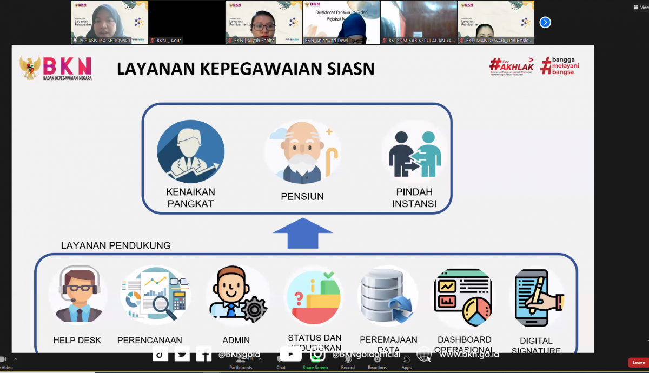Click the Peremajaan Data database icon

387,296
